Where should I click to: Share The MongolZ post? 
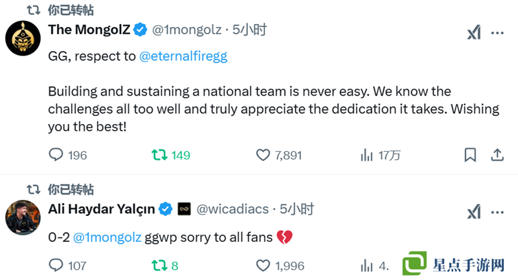tap(497, 155)
